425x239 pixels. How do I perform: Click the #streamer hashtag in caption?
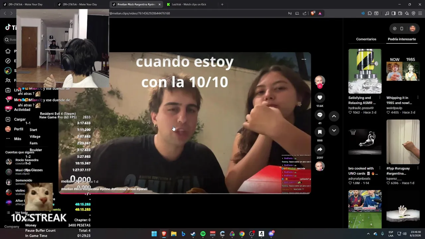119,189
